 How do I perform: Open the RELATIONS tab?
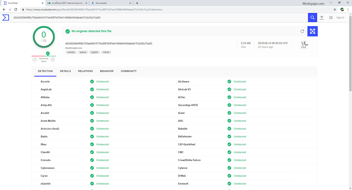click(85, 71)
